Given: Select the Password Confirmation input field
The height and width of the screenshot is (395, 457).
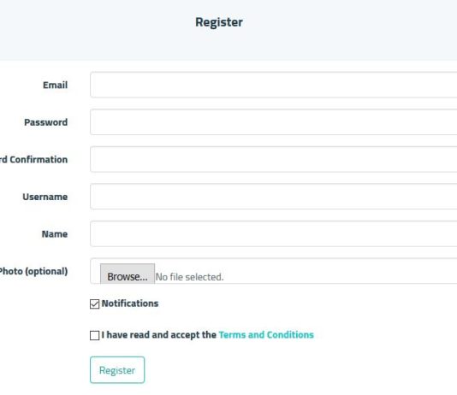Looking at the screenshot, I should [273, 159].
